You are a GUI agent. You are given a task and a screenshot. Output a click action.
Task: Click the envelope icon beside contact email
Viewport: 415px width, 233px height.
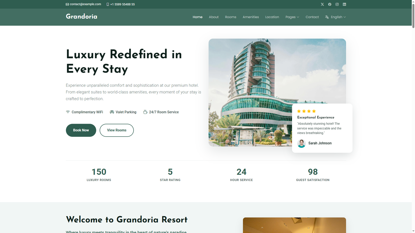(x=67, y=4)
